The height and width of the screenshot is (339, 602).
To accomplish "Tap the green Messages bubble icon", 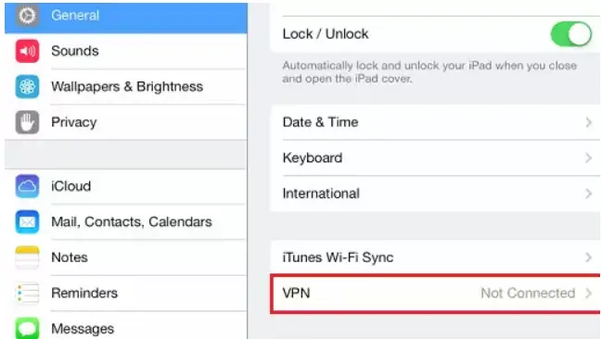I will pos(27,328).
